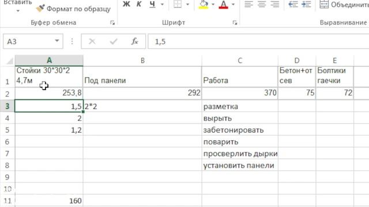
Task: Open font color dropdown arrow
Action: click(233, 4)
